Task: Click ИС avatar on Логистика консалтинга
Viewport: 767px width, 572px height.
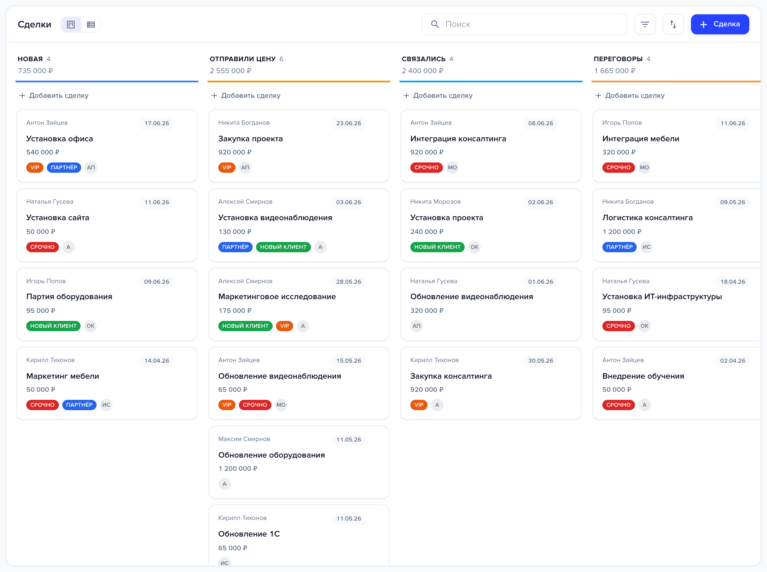Action: pos(646,247)
